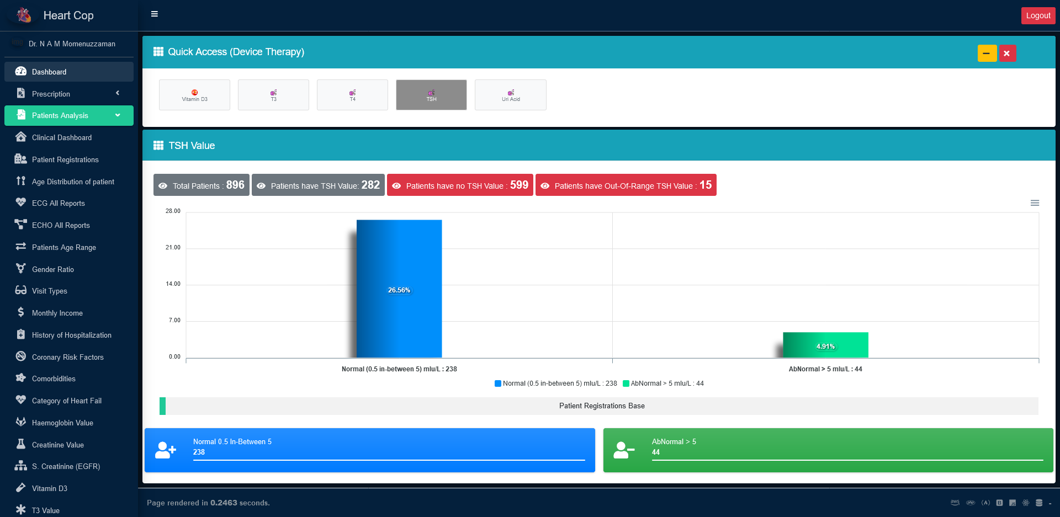The height and width of the screenshot is (517, 1060).
Task: Click the Heart Cop logo icon
Action: click(x=24, y=15)
